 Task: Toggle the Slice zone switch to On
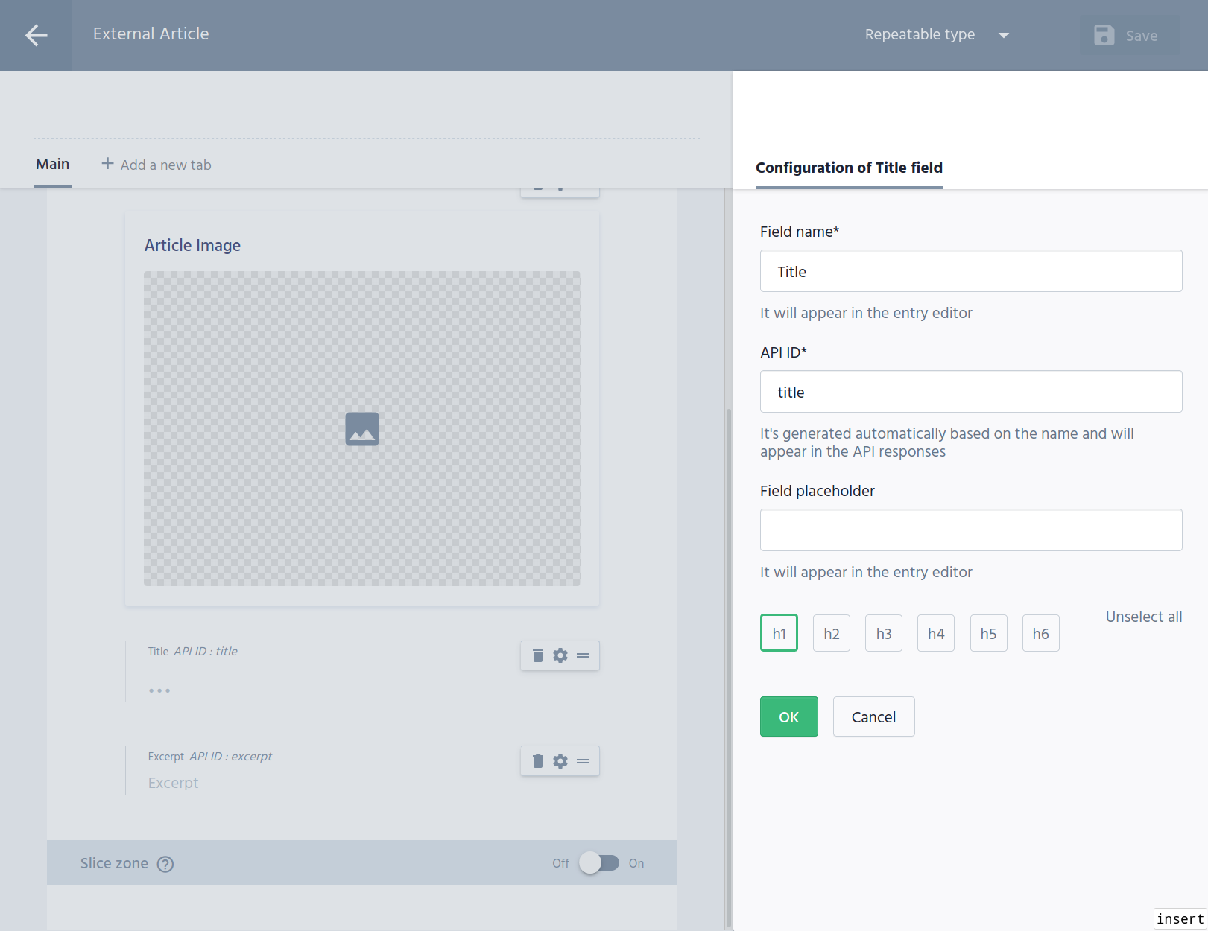[601, 863]
